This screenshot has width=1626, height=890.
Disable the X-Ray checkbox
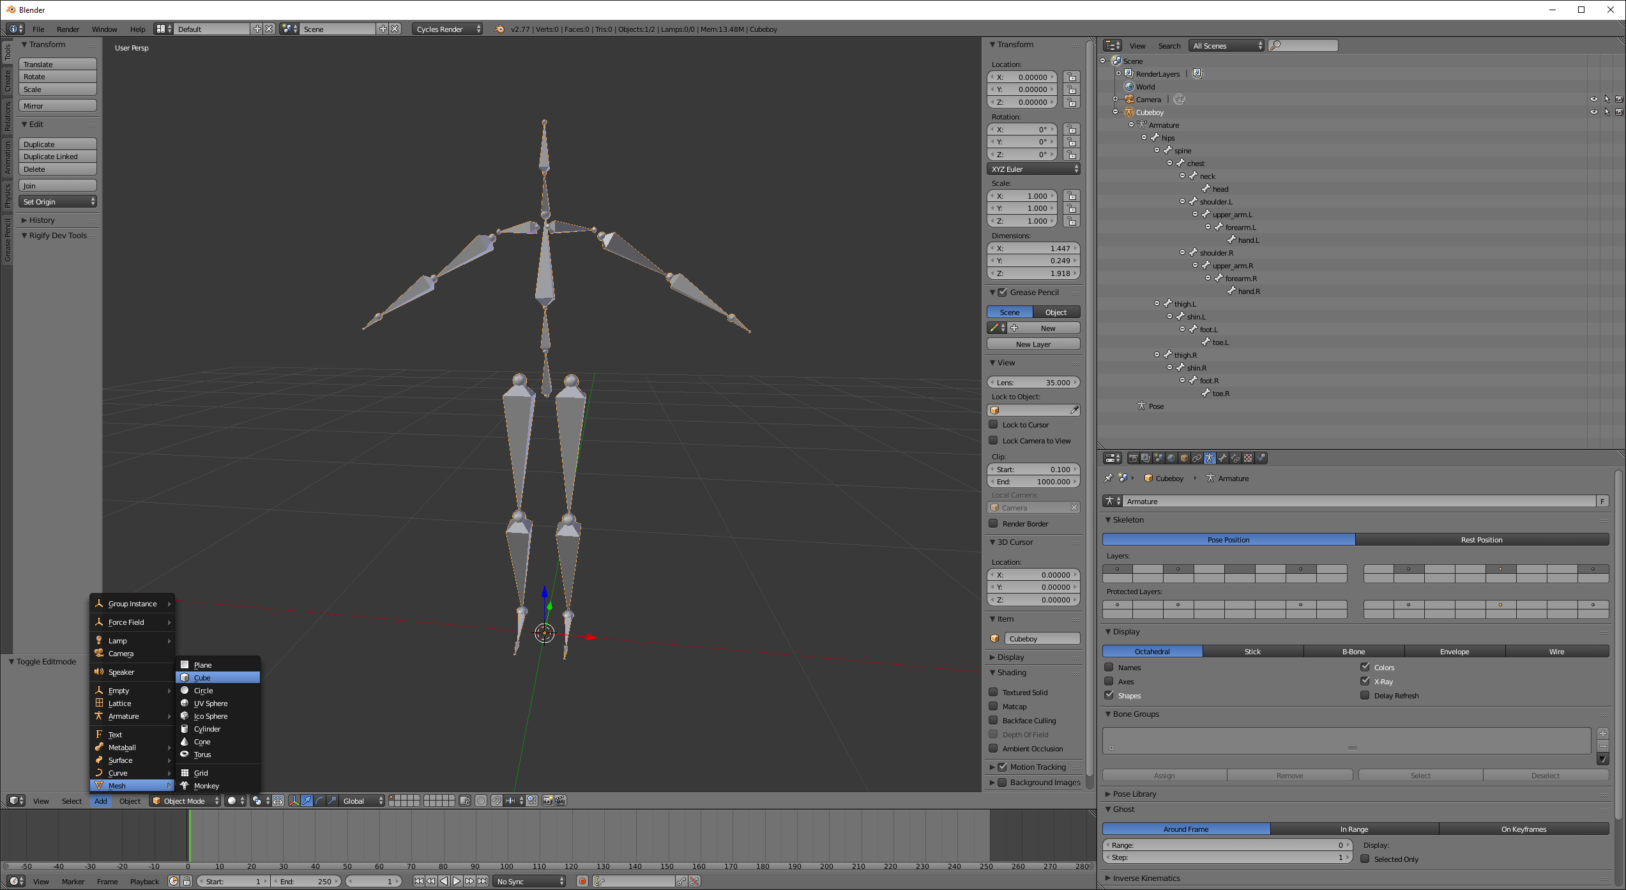click(x=1365, y=681)
